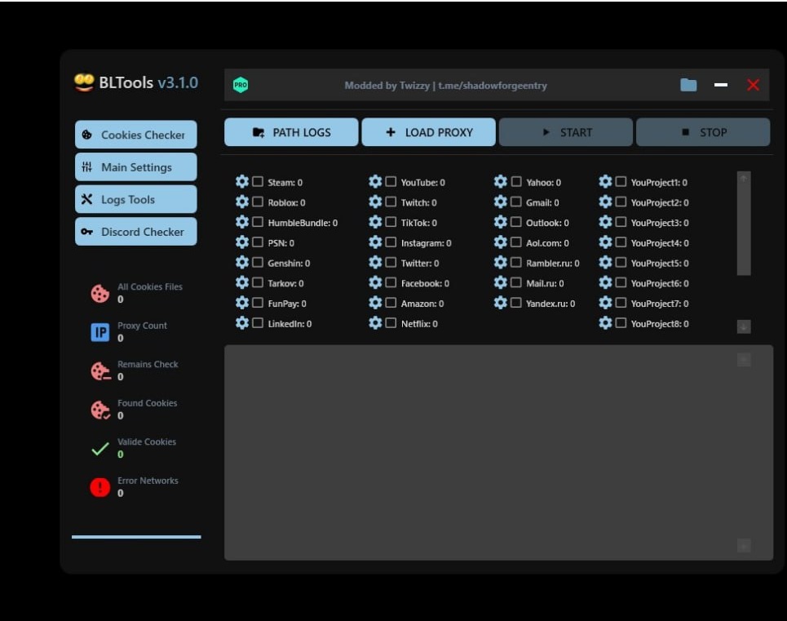The width and height of the screenshot is (787, 621).
Task: Open gear icon beside YouProject4
Action: coord(605,242)
